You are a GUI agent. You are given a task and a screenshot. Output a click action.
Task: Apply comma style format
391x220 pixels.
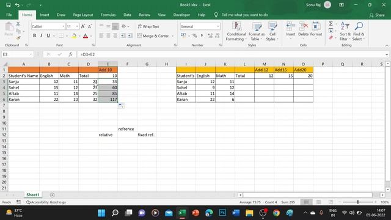pyautogui.click(x=202, y=36)
